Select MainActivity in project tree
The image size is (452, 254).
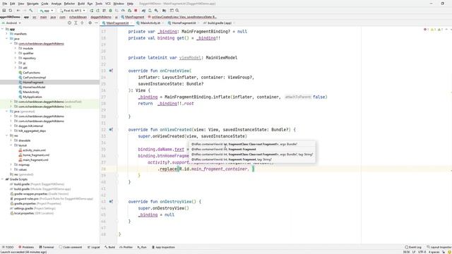(31, 92)
